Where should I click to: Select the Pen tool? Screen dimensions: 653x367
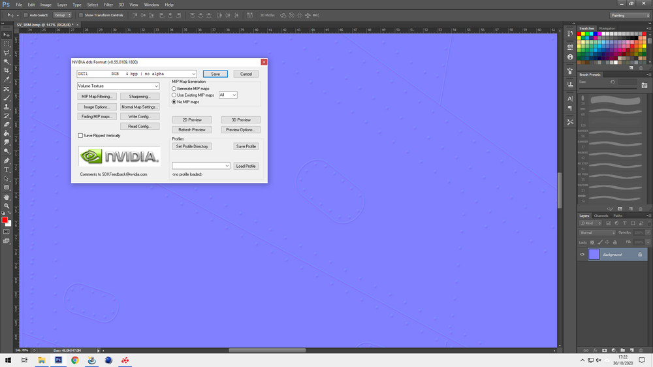pos(7,161)
